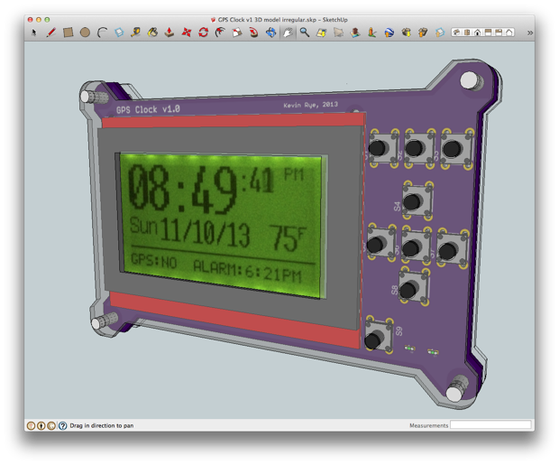Switch to Back standard view
Viewport: 559px width, 465px height.
pyautogui.click(x=499, y=33)
